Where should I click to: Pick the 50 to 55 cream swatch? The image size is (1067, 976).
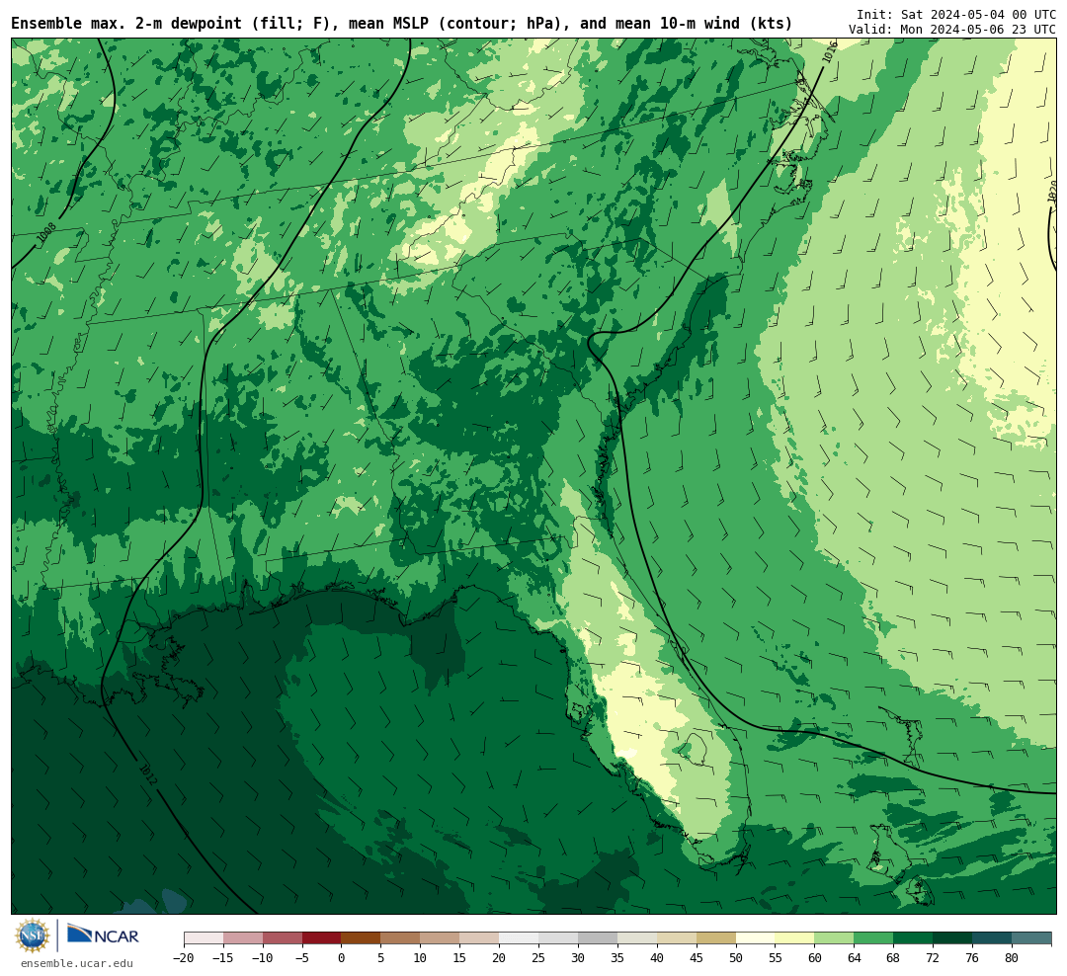(x=756, y=938)
